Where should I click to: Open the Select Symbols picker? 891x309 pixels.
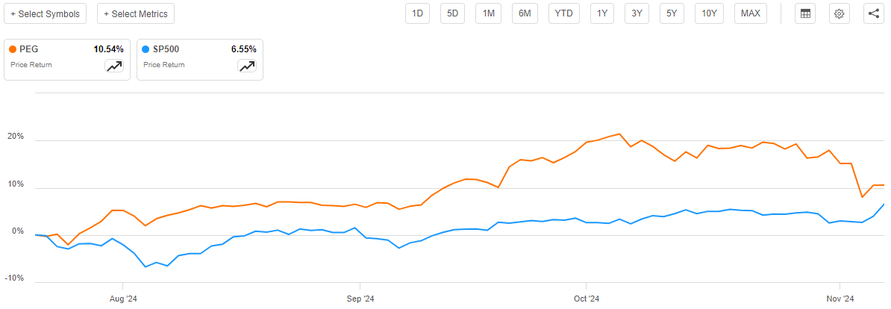point(46,13)
